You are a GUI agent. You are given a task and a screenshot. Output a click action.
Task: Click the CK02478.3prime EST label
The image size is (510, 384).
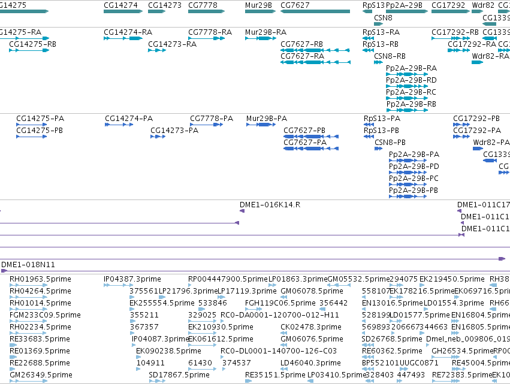click(x=311, y=327)
